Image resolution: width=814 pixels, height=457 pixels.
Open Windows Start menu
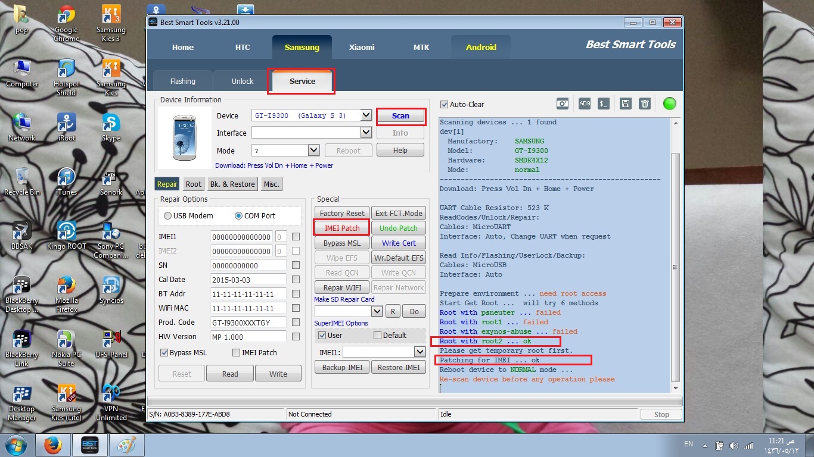point(15,445)
